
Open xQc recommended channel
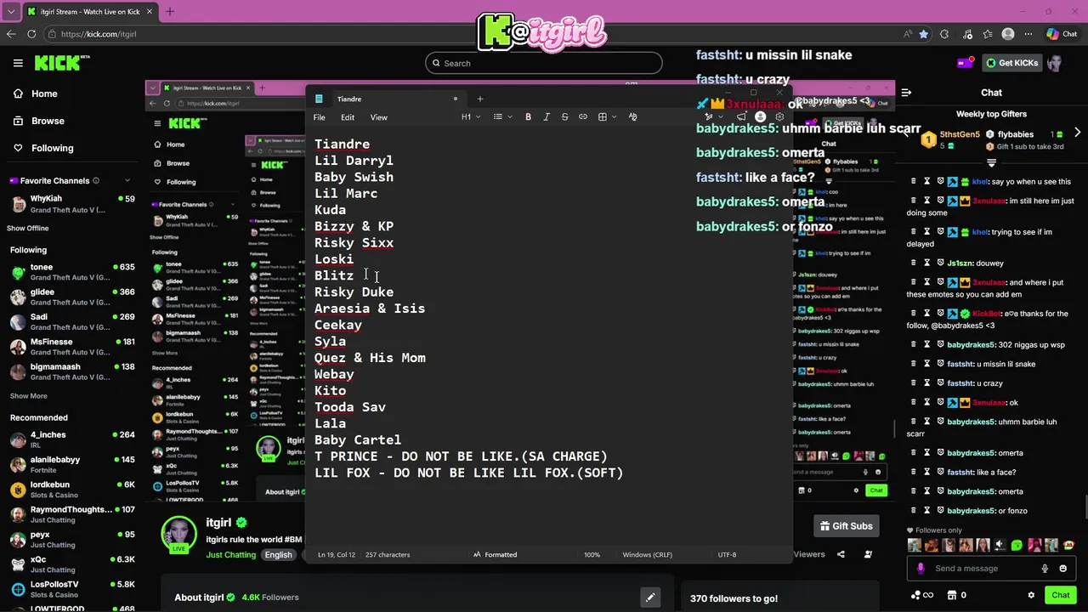tap(71, 564)
